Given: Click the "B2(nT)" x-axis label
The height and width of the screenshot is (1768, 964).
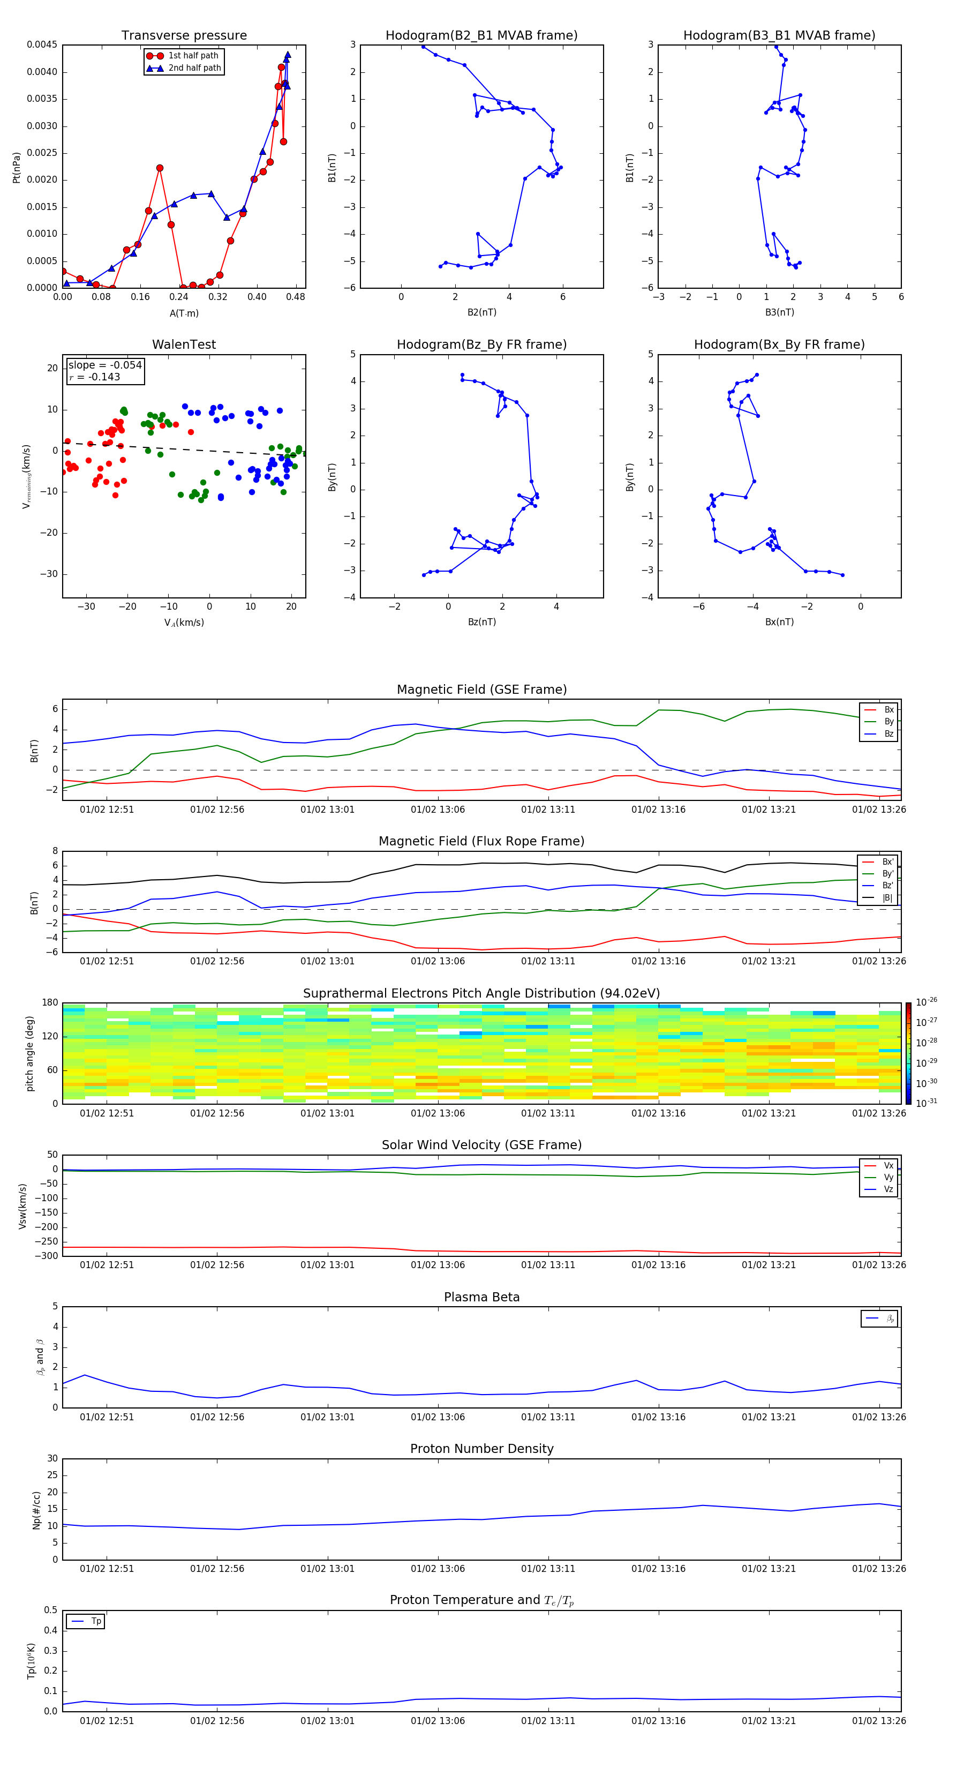Looking at the screenshot, I should point(481,312).
